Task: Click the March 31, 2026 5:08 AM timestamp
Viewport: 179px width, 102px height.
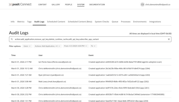Action: pos(21,81)
